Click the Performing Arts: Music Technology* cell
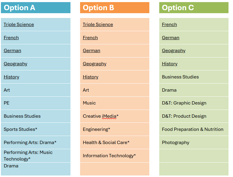 click(28, 156)
